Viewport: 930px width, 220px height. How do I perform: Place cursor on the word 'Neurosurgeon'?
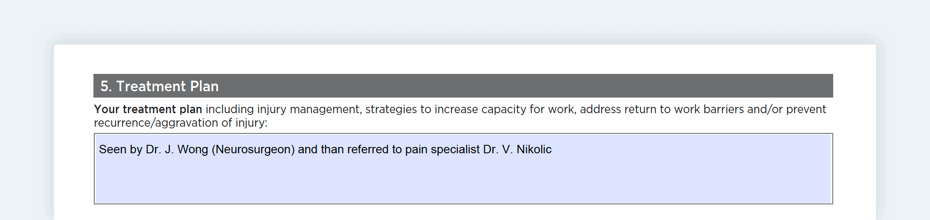coord(253,149)
